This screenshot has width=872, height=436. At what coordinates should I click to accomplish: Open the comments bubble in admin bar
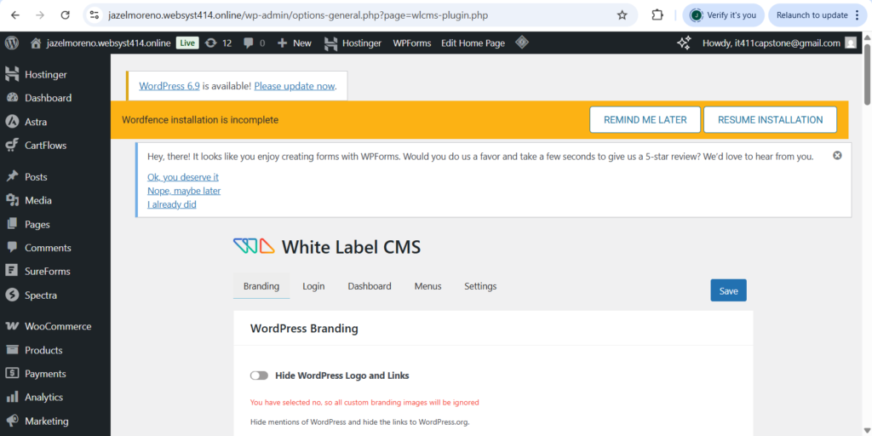(254, 43)
